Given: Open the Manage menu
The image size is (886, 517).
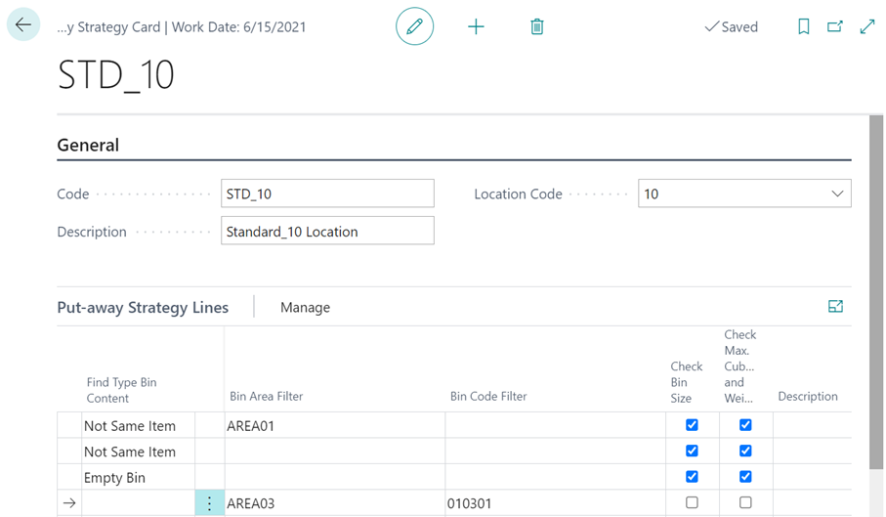Looking at the screenshot, I should click(305, 307).
